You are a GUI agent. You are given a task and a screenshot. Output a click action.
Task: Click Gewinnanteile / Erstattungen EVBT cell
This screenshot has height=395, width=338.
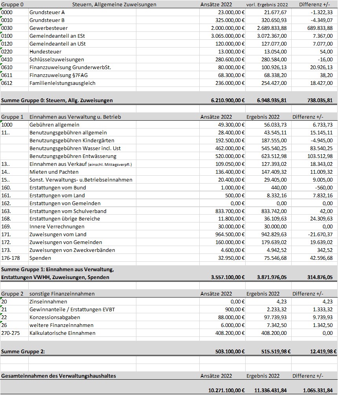pyautogui.click(x=82, y=309)
